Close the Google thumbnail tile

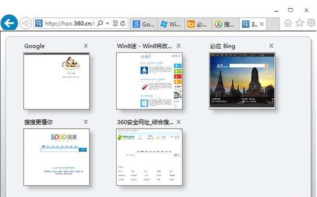pyautogui.click(x=86, y=46)
